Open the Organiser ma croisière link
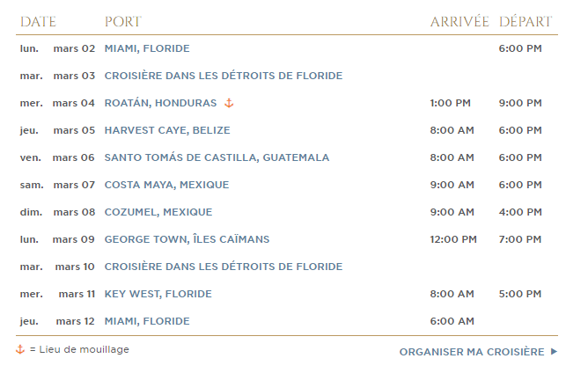 (x=472, y=352)
